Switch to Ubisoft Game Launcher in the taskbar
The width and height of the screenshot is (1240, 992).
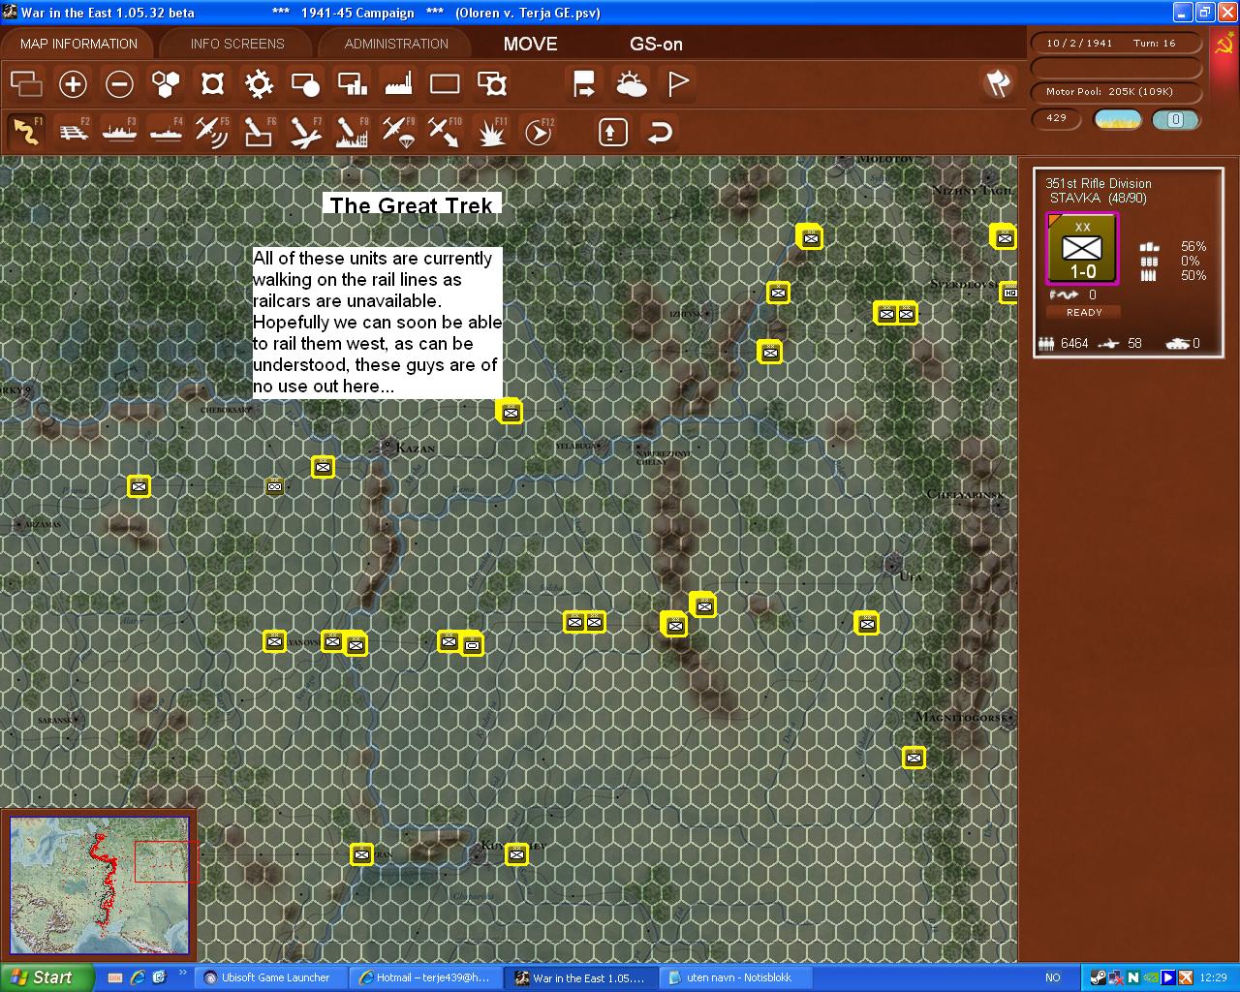pyautogui.click(x=269, y=977)
